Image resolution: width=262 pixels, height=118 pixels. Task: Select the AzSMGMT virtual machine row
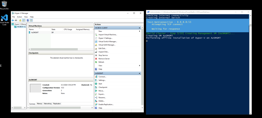61,33
